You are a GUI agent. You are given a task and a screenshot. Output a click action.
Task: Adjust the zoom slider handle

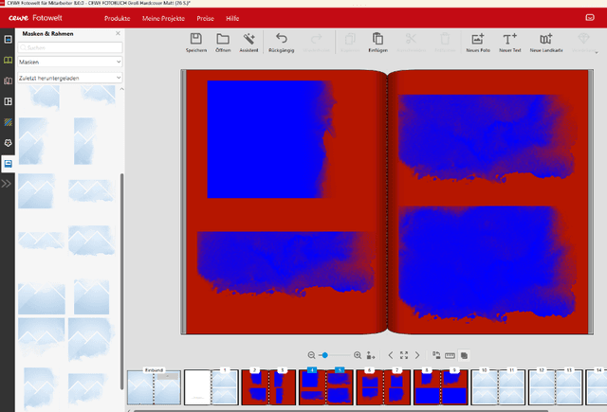point(324,355)
